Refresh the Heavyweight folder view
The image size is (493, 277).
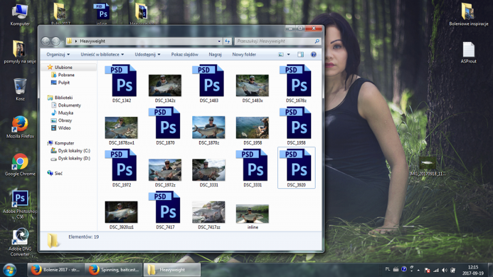point(226,41)
